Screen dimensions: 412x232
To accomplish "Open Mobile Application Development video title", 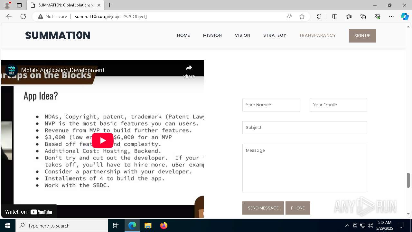I will coord(63,70).
